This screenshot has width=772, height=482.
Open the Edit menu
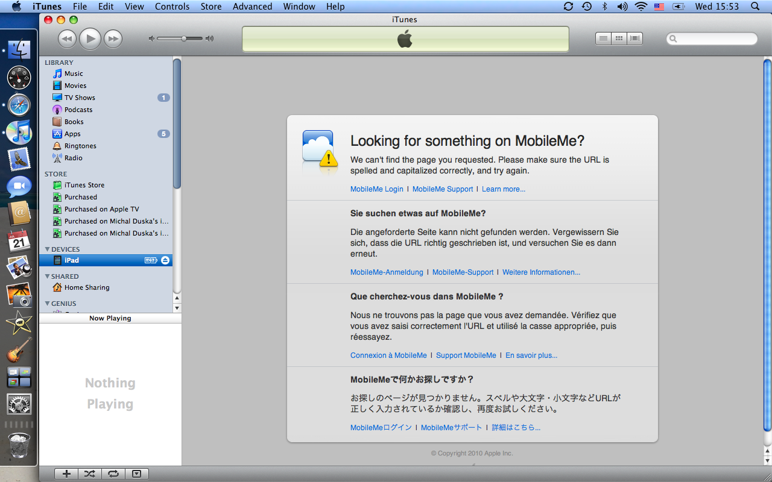[x=106, y=7]
